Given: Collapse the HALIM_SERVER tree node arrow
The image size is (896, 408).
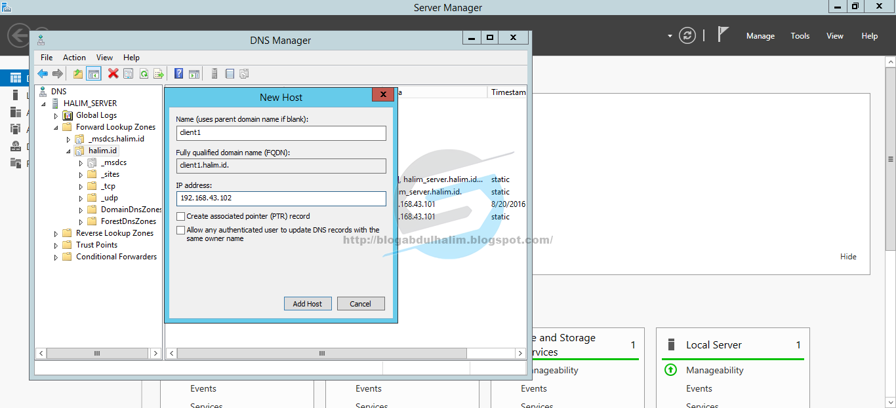Looking at the screenshot, I should coord(43,104).
